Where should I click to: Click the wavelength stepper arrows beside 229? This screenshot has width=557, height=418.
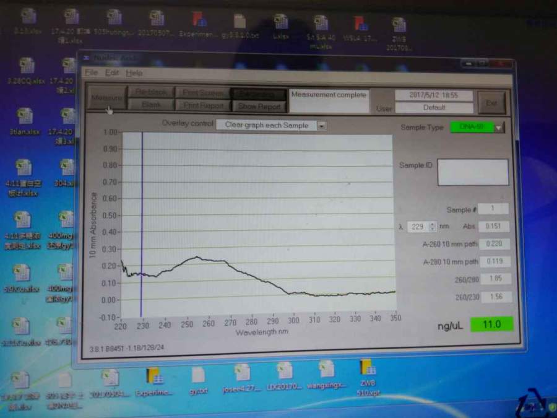point(433,227)
